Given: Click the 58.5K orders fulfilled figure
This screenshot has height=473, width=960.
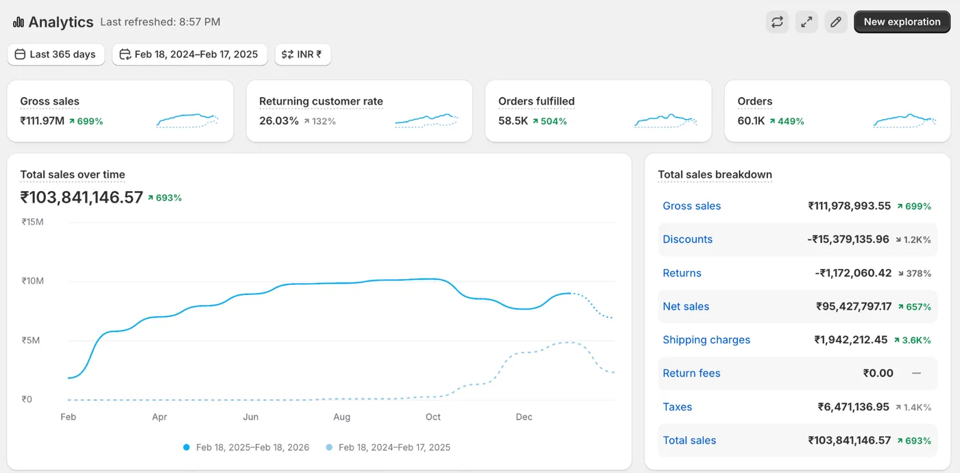Looking at the screenshot, I should coord(514,121).
